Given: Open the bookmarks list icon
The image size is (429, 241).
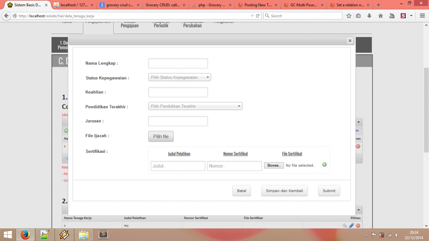Looking at the screenshot, I should [359, 16].
